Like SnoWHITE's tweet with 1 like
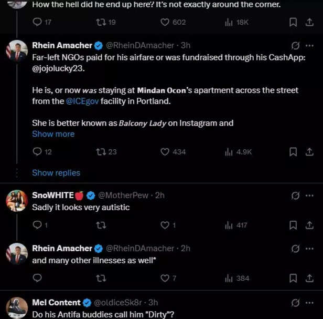The height and width of the screenshot is (319, 323). coord(165,225)
